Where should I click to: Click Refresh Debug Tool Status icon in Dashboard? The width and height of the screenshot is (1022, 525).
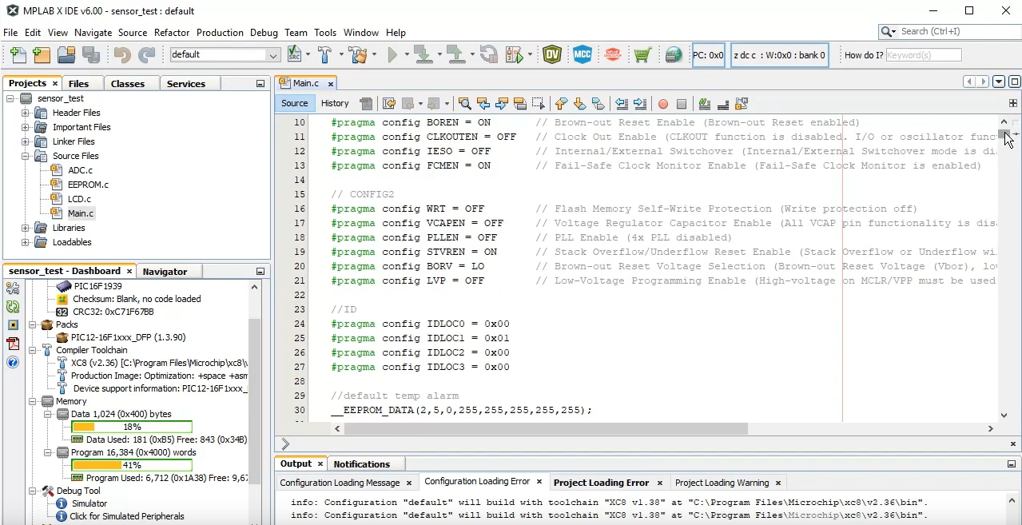pos(13,307)
